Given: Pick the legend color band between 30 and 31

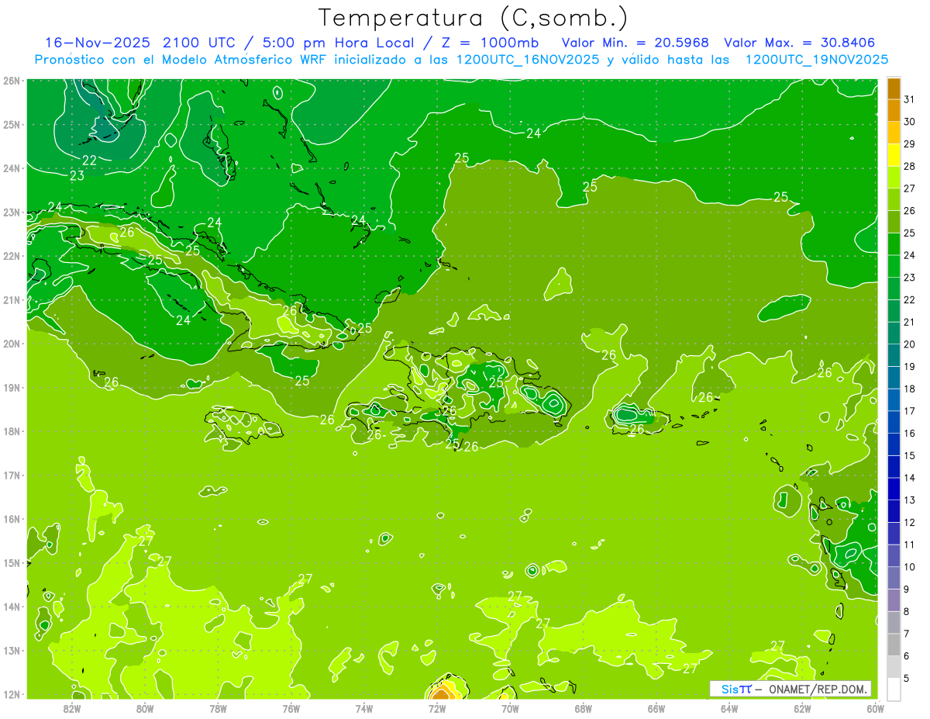Looking at the screenshot, I should coord(894,110).
